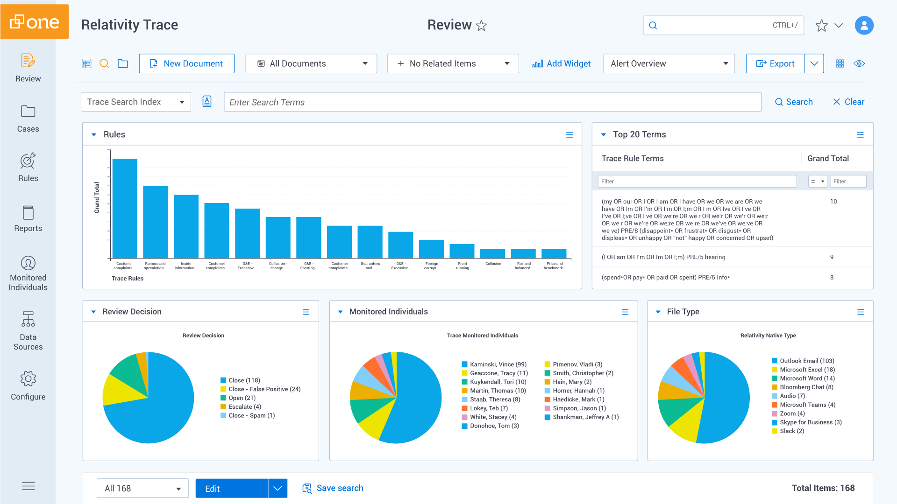The image size is (897, 504).
Task: Collapse the Top 20 Terms widget
Action: pyautogui.click(x=603, y=134)
